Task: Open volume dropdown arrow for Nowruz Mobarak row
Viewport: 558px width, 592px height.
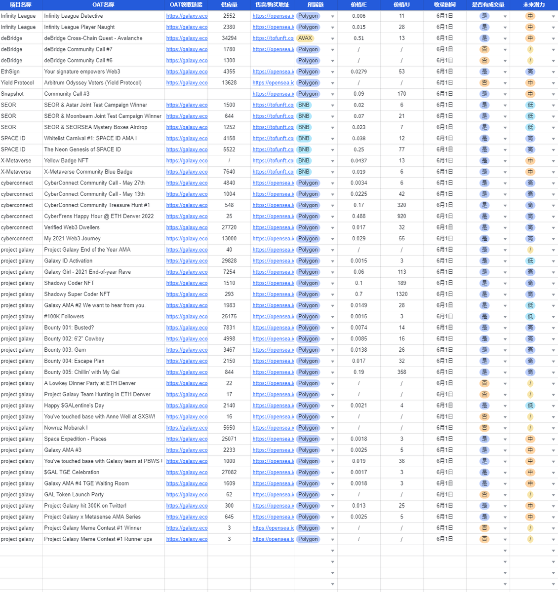Action: click(x=505, y=428)
